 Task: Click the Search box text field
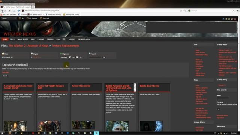[95, 57]
